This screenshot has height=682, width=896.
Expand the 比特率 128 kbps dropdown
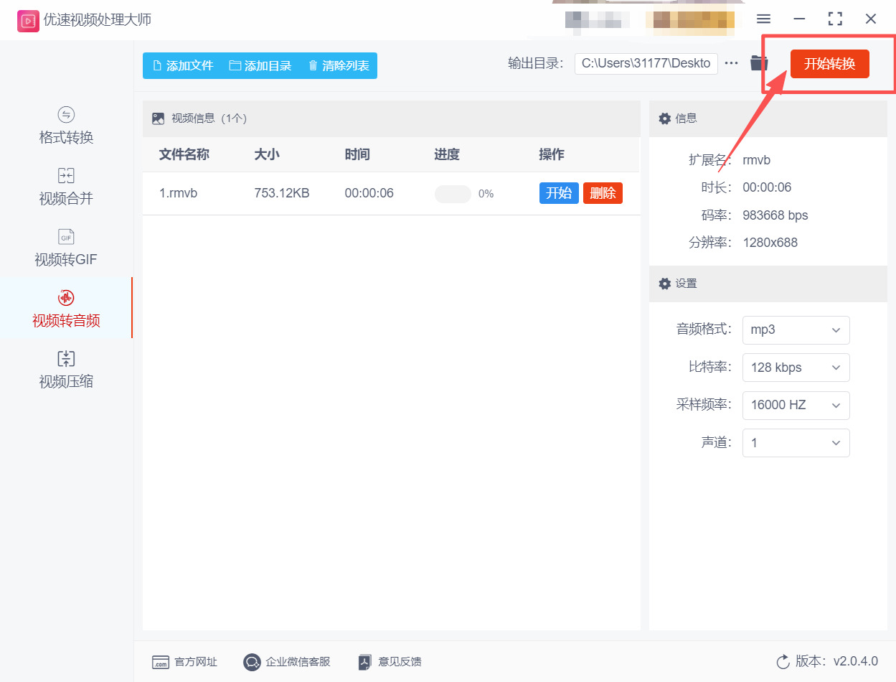(x=796, y=368)
